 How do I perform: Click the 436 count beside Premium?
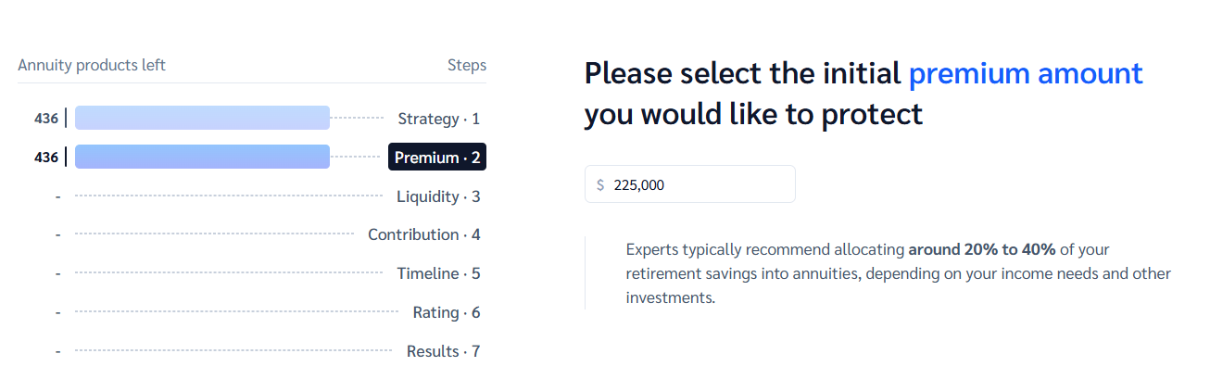[x=45, y=158]
